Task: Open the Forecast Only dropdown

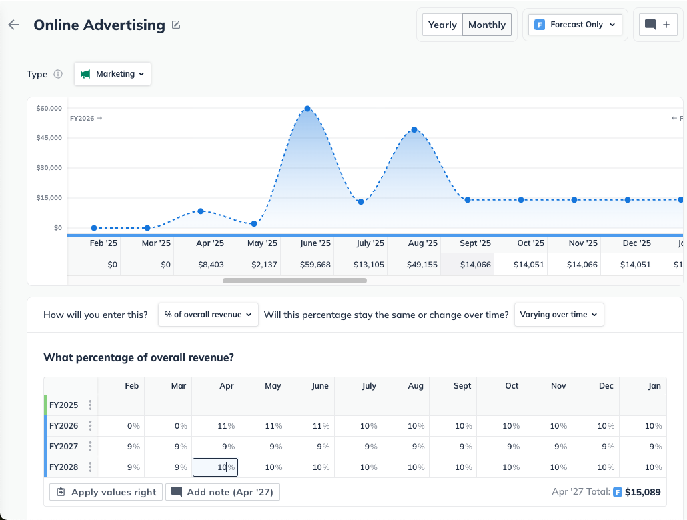Action: pos(575,24)
